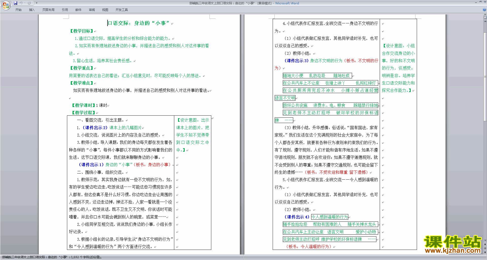487x260 pixels.
Task: Click the Save icon in Quick Access
Action: click(x=15, y=3)
